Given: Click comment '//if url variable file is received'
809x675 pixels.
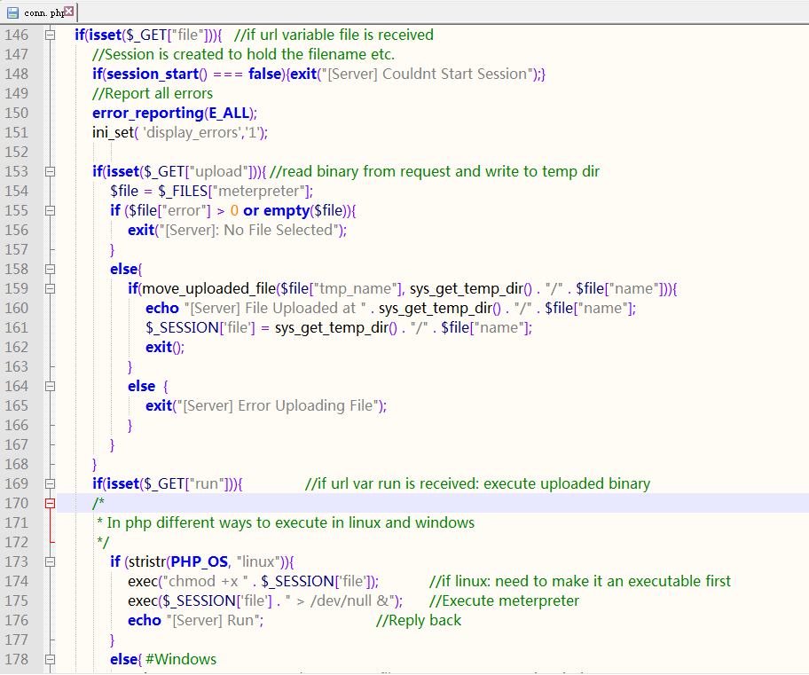Looking at the screenshot, I should tap(334, 35).
